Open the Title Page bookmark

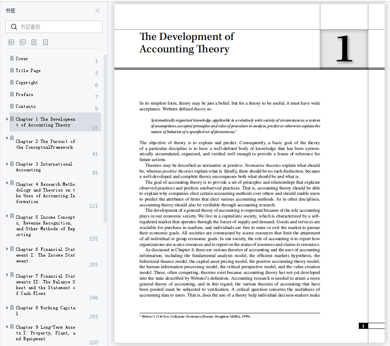click(x=28, y=70)
